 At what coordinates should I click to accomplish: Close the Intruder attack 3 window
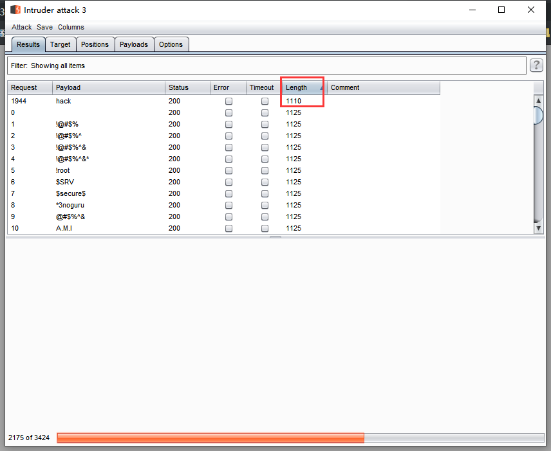click(531, 10)
